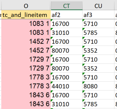Click the 44010 cell in column CT

click(x=66, y=86)
